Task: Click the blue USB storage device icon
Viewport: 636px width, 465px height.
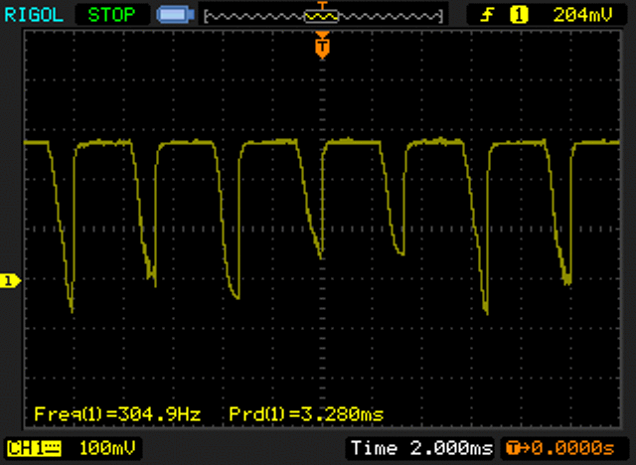Action: pos(175,15)
